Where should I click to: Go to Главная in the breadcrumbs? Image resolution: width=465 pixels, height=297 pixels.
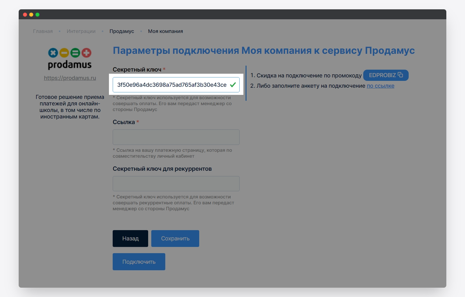click(x=43, y=31)
